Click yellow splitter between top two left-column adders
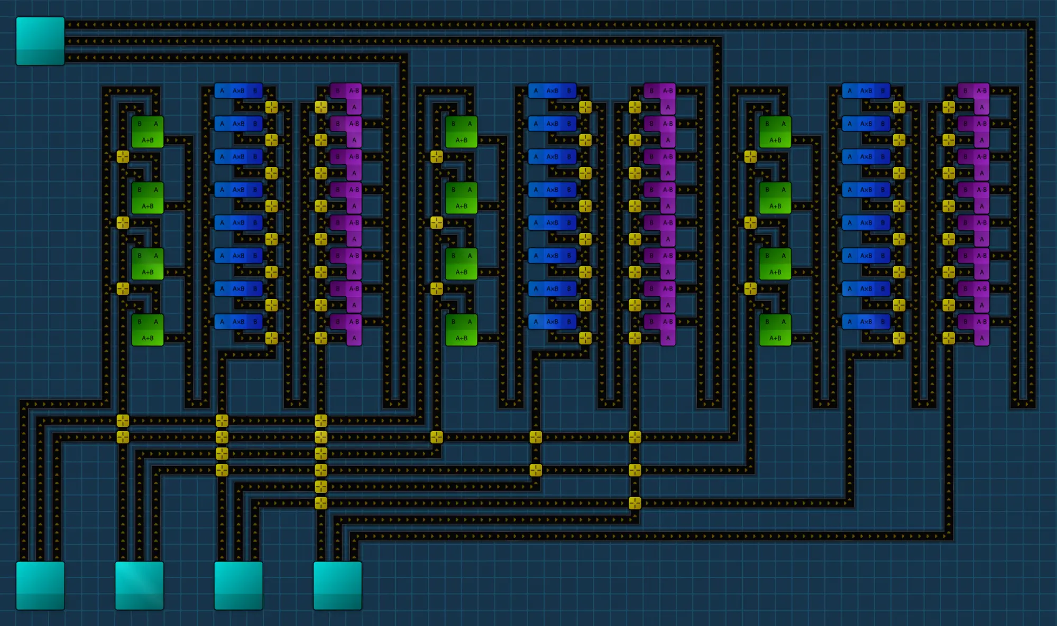 (x=123, y=156)
